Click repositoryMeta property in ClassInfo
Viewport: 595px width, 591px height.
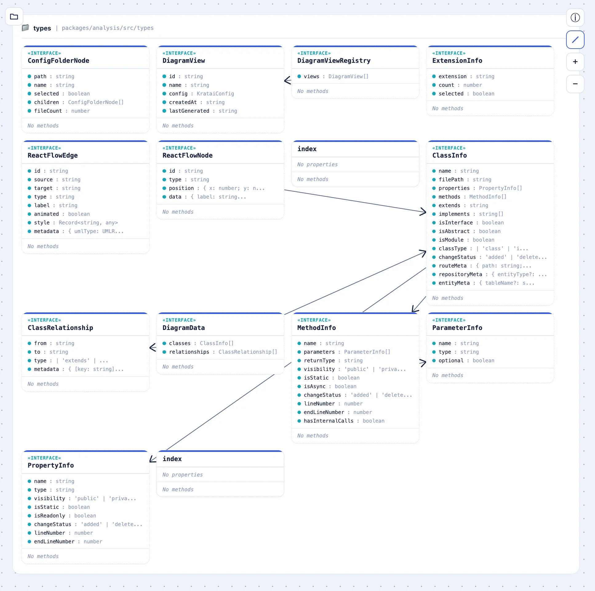pyautogui.click(x=489, y=274)
